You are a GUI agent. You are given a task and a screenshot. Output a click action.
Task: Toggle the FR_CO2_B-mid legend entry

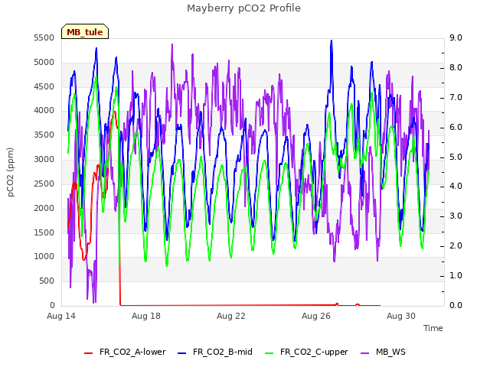pyautogui.click(x=215, y=352)
